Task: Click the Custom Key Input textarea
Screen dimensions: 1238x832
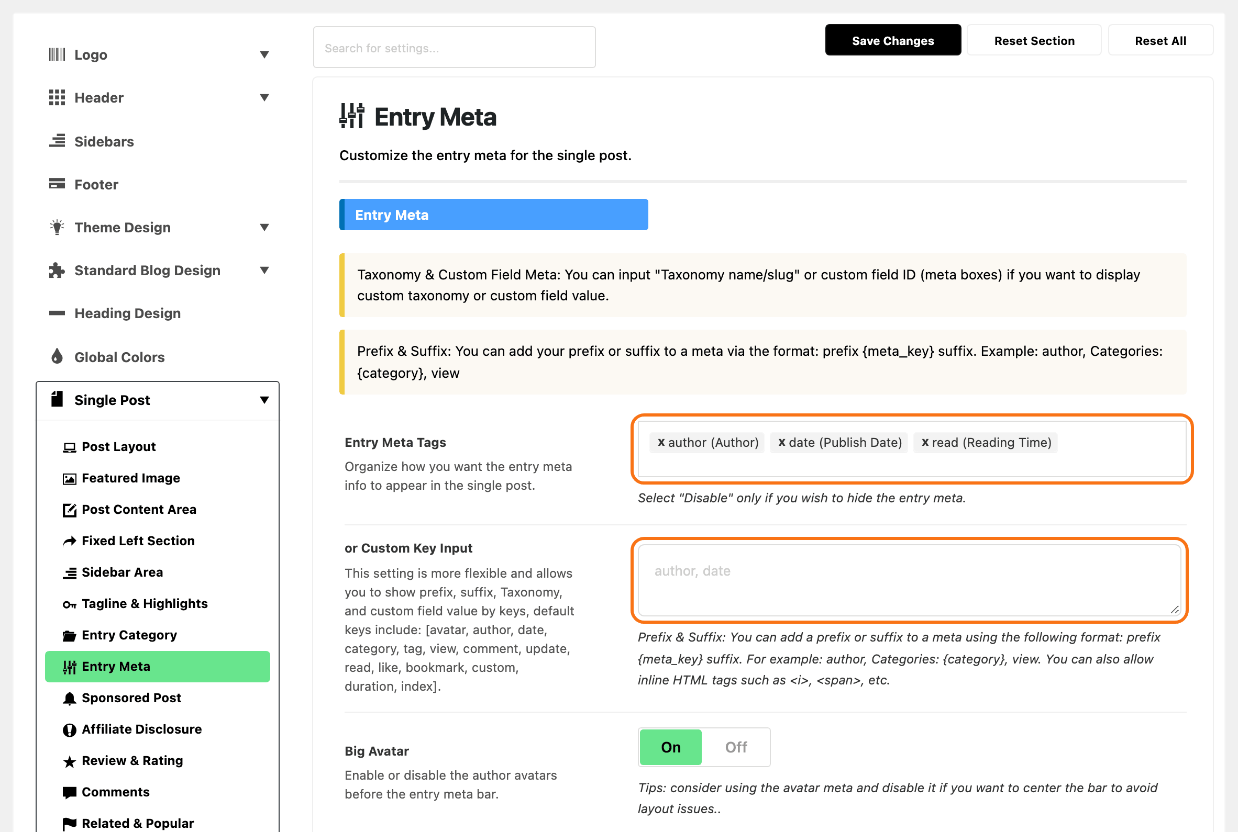Action: click(909, 580)
